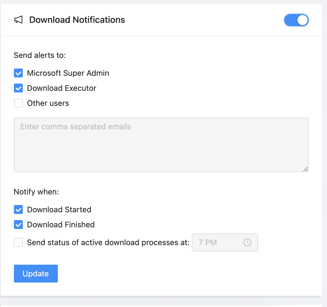Focus the comma separated emails text area
The height and width of the screenshot is (307, 327).
[161, 145]
